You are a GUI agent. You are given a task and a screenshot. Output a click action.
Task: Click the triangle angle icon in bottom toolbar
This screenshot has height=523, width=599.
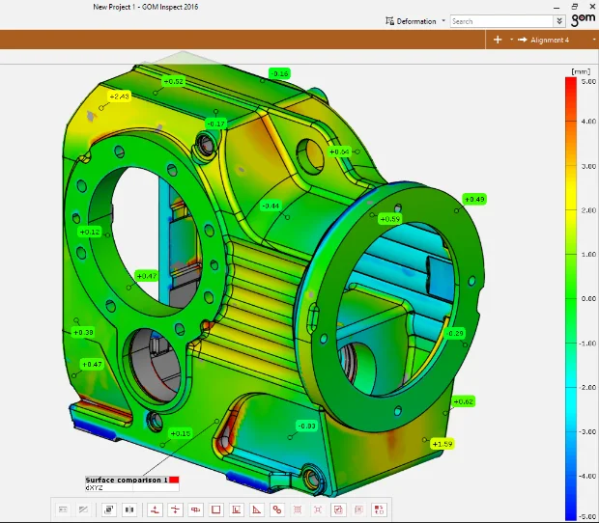[257, 509]
